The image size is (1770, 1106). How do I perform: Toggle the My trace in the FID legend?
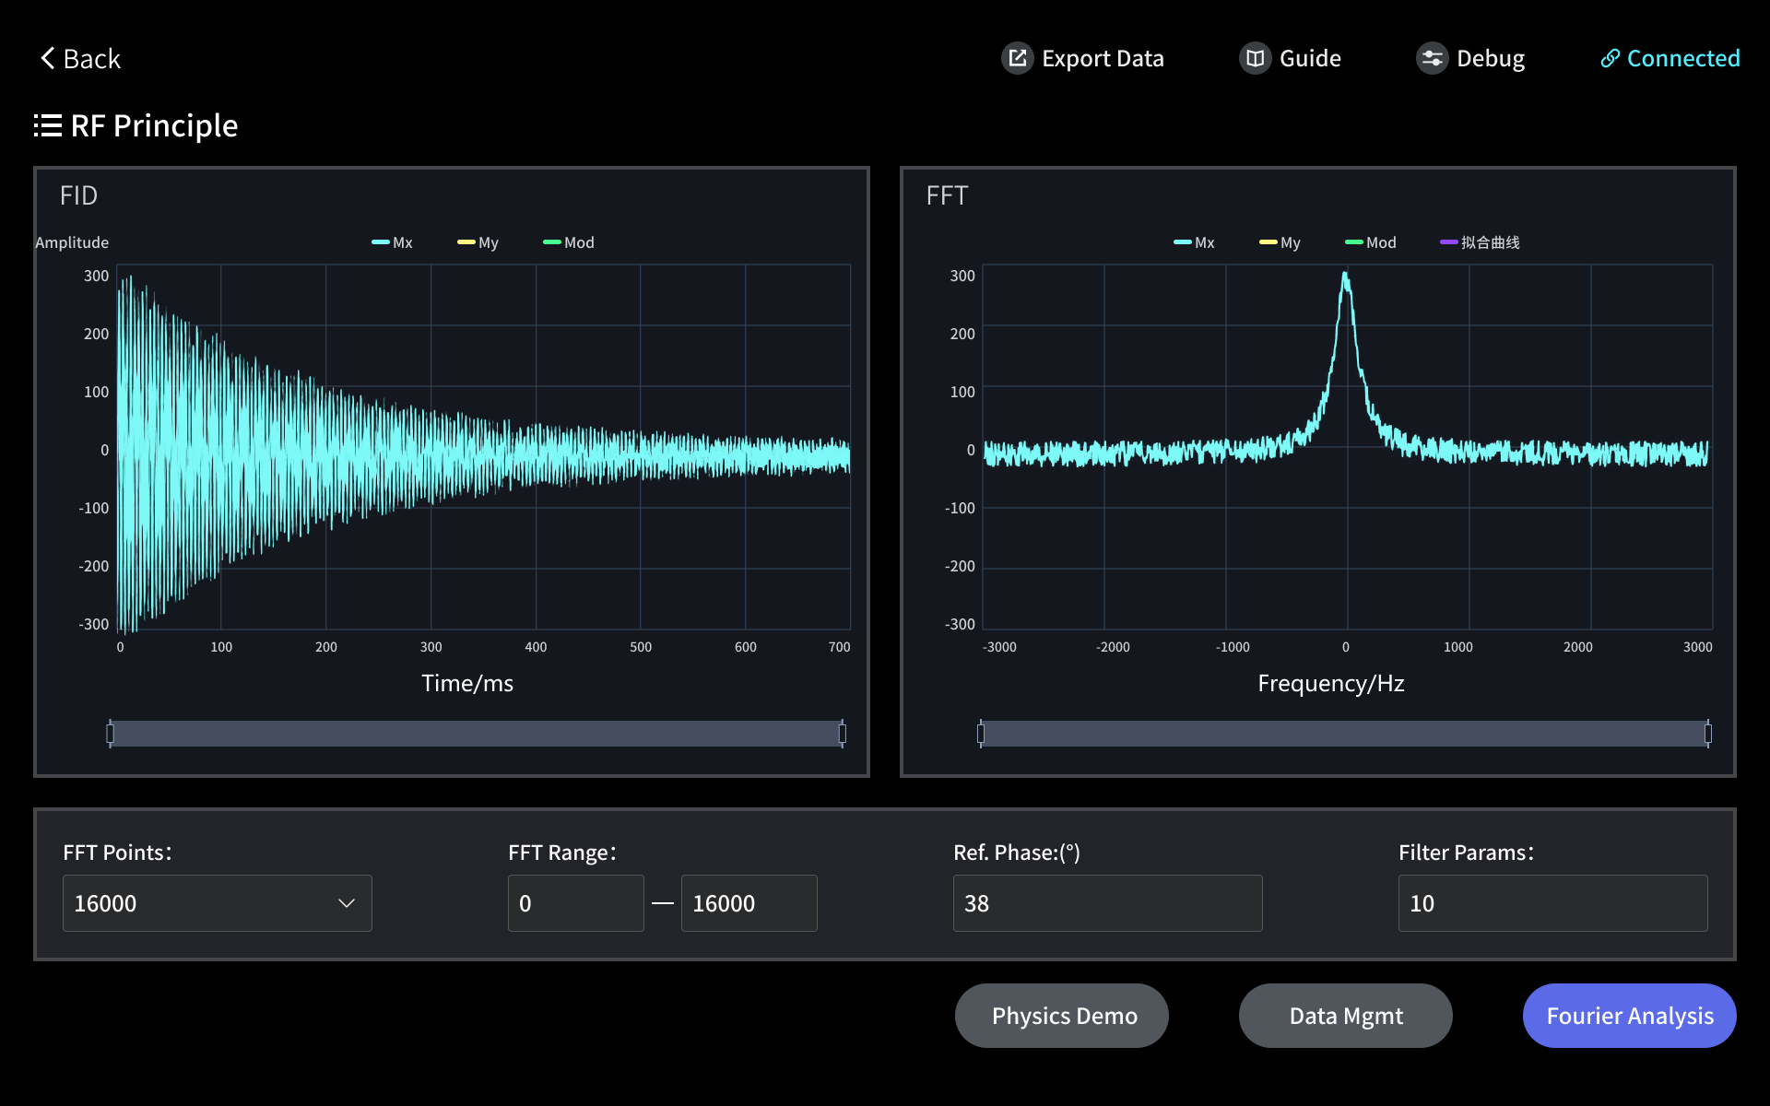coord(466,242)
